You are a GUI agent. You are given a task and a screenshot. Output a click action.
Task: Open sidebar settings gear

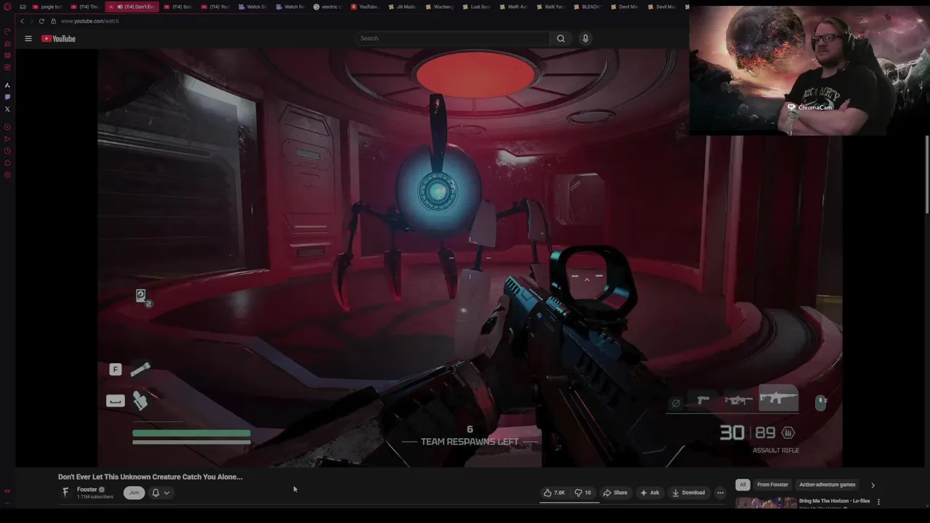(7, 175)
